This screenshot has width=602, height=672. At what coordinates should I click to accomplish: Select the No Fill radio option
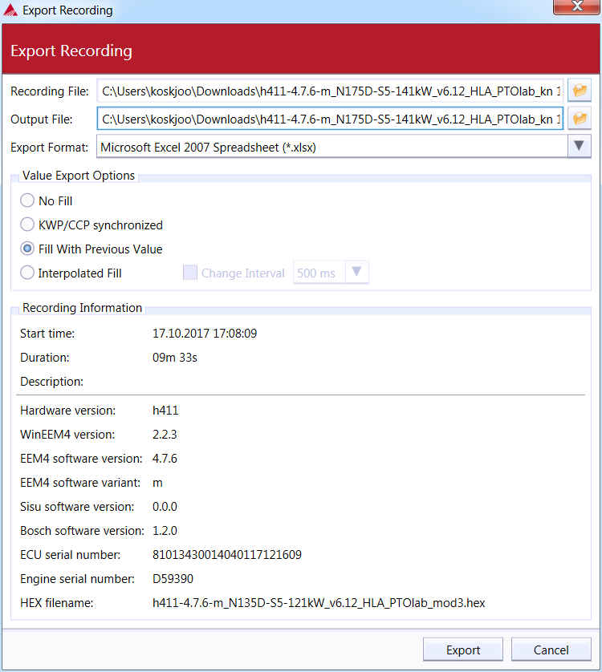pos(27,200)
